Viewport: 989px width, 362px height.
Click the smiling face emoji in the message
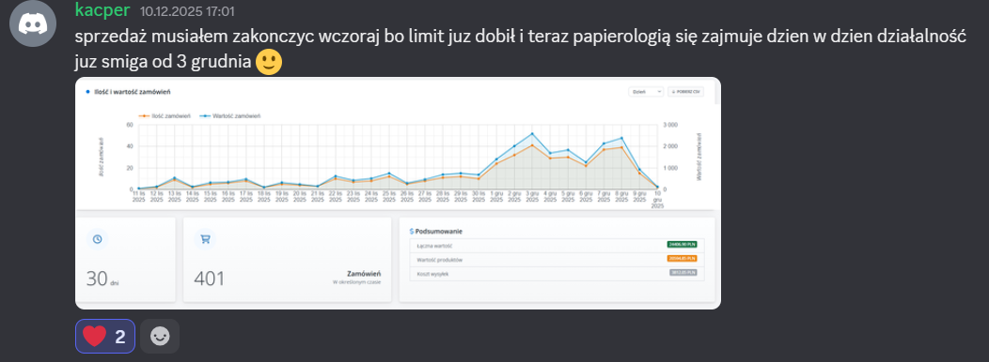coord(269,62)
